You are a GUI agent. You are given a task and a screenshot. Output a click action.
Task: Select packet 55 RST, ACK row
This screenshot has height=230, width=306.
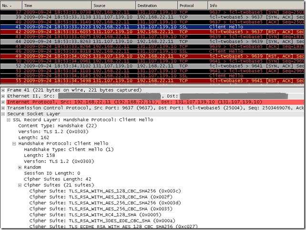pos(152,81)
